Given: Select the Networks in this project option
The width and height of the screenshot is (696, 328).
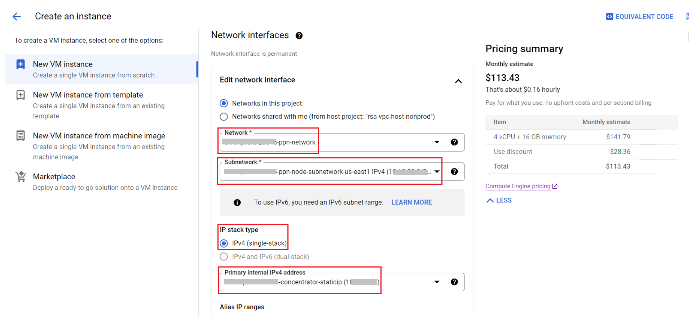Looking at the screenshot, I should (x=224, y=103).
